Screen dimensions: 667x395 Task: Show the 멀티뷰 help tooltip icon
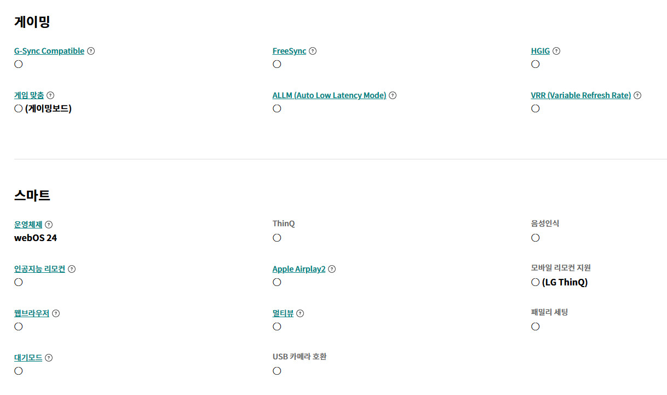(x=300, y=313)
